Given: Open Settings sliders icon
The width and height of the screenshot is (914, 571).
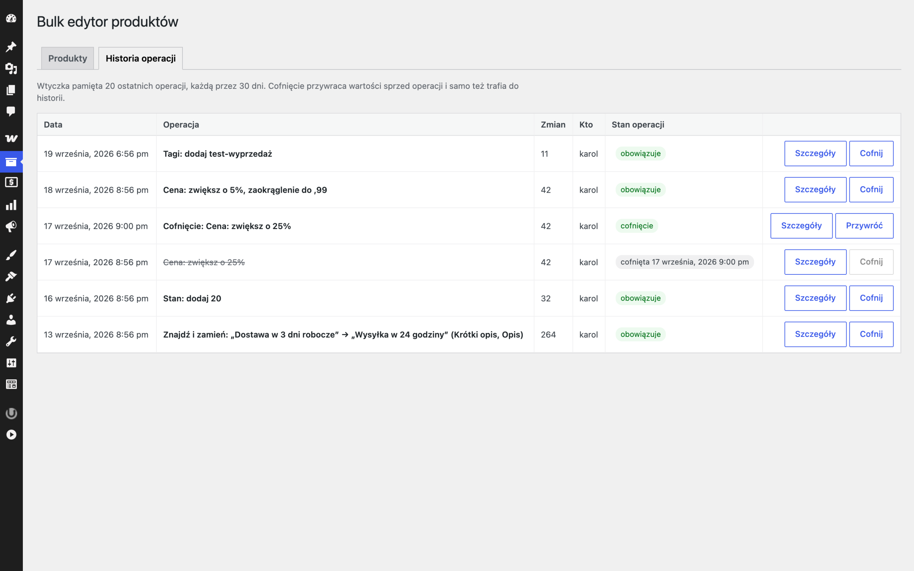Looking at the screenshot, I should [x=11, y=363].
